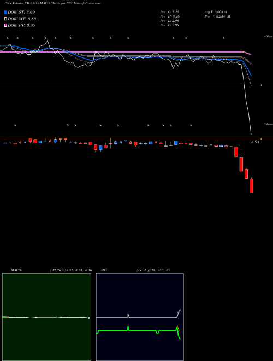Viewport: 273px width, 361px height.
Task: Click the 'Pre L: 2.98' low value
Action: pos(170,21)
